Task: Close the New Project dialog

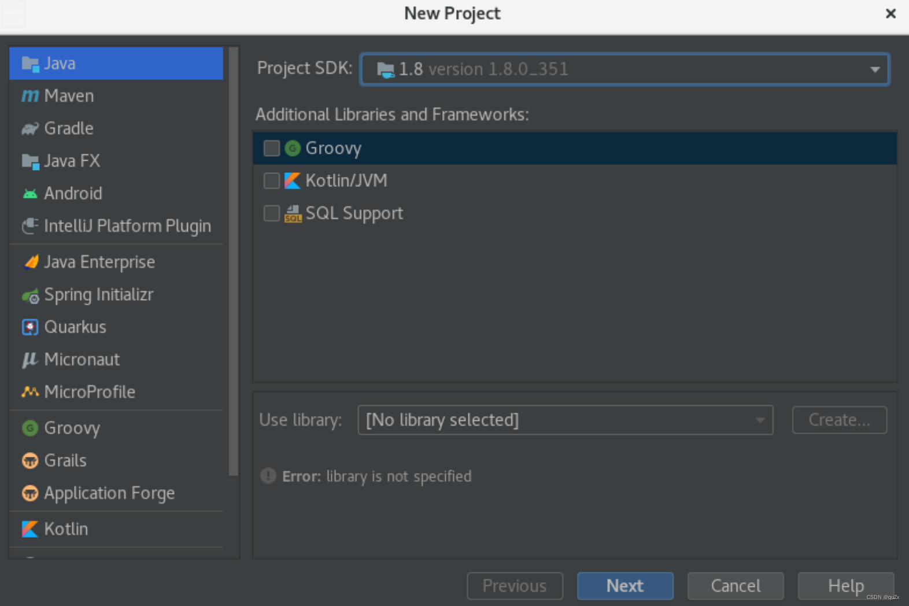Action: click(x=890, y=13)
